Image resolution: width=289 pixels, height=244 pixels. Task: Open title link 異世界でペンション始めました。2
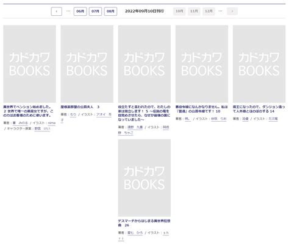point(28,111)
